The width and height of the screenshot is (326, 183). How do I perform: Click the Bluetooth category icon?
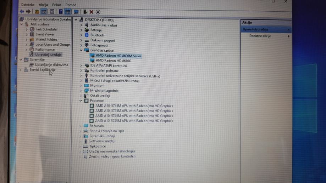pos(87,35)
